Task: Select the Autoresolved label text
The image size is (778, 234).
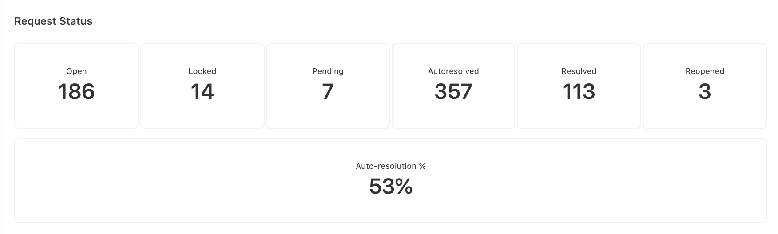Action: click(x=453, y=71)
